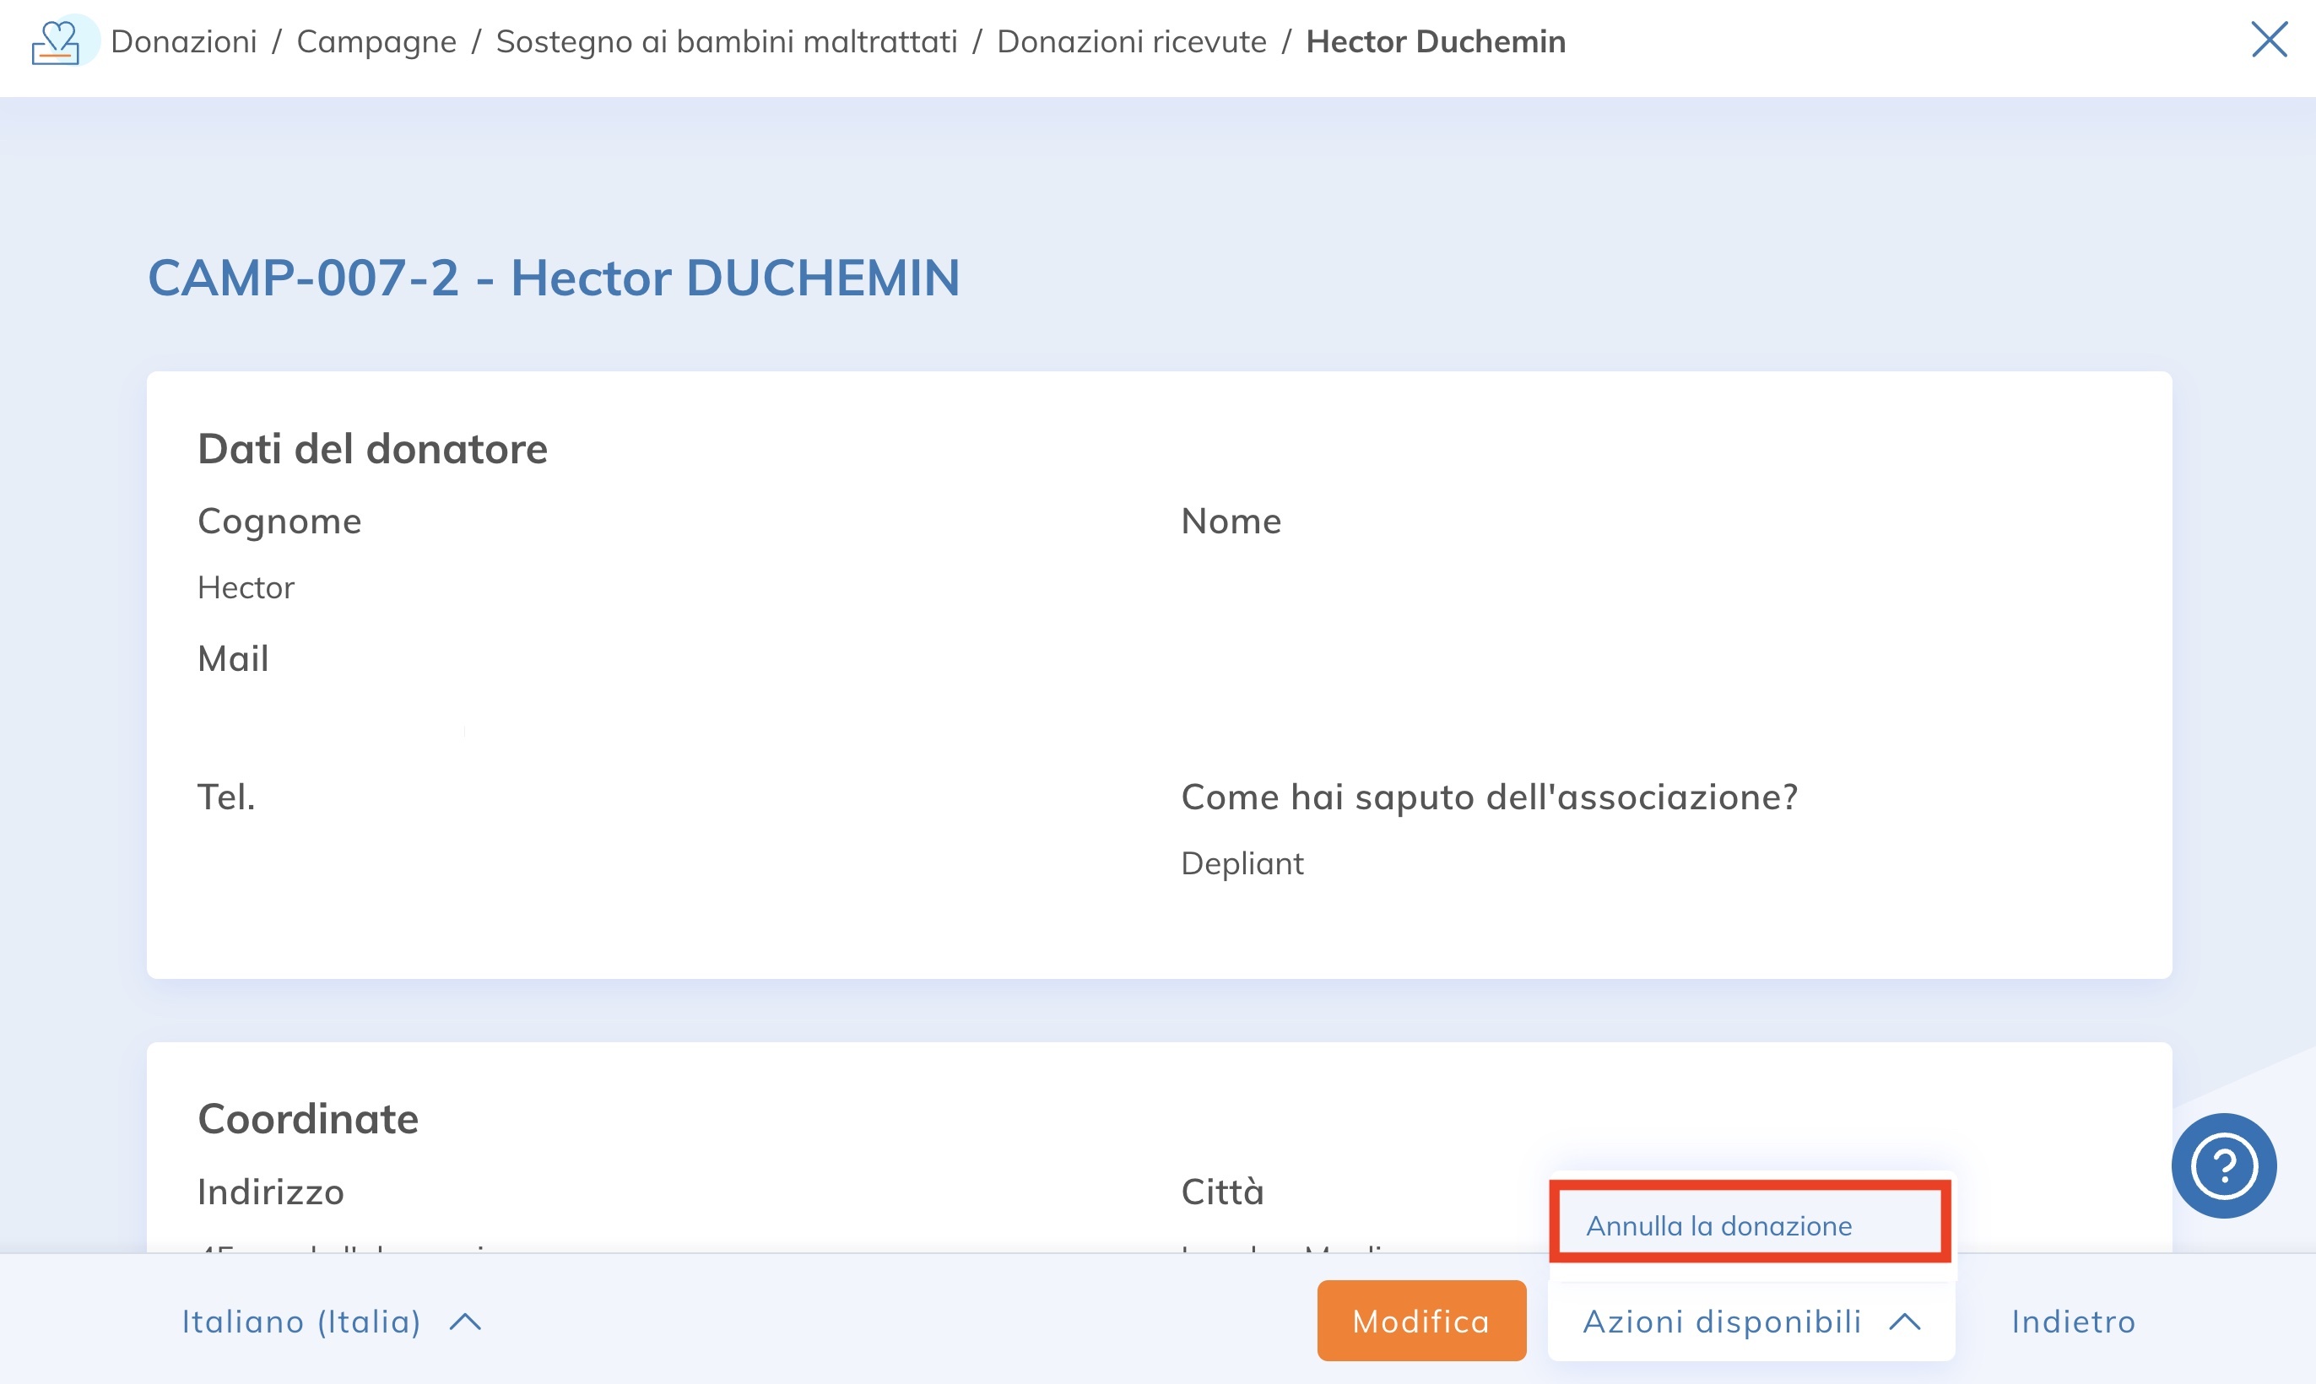Close the donation detail with X icon

pos(2269,41)
